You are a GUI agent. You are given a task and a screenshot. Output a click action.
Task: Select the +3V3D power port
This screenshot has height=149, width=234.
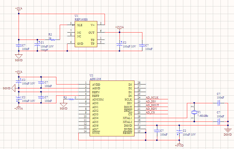[x=179, y=145]
